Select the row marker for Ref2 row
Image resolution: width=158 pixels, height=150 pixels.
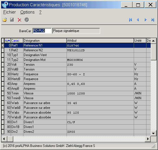click(3, 50)
